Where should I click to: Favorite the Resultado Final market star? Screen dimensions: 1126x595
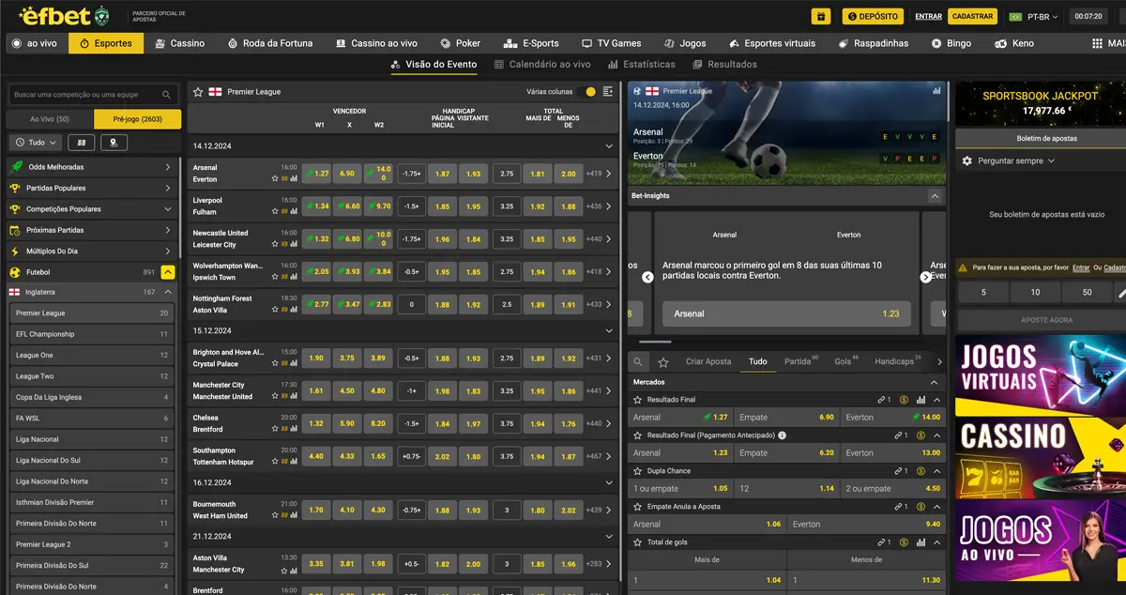tap(638, 400)
